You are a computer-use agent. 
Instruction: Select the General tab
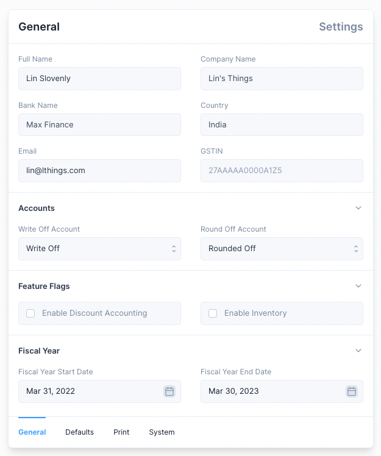[x=32, y=432]
